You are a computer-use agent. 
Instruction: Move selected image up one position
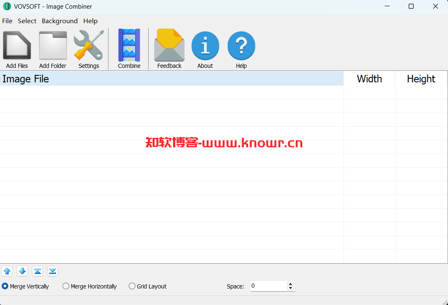coord(7,271)
